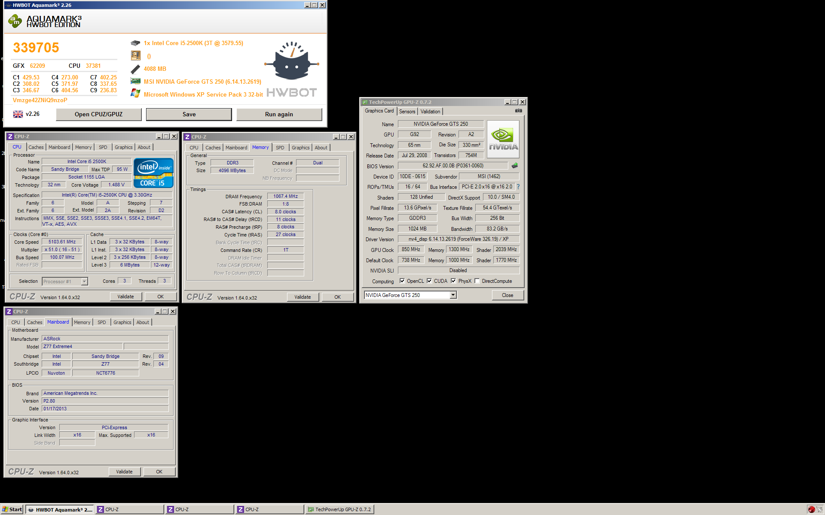Open HWBOT Aquamark3 taskbar item

pos(60,509)
